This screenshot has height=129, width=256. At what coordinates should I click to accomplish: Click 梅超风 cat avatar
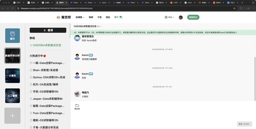coord(77,94)
